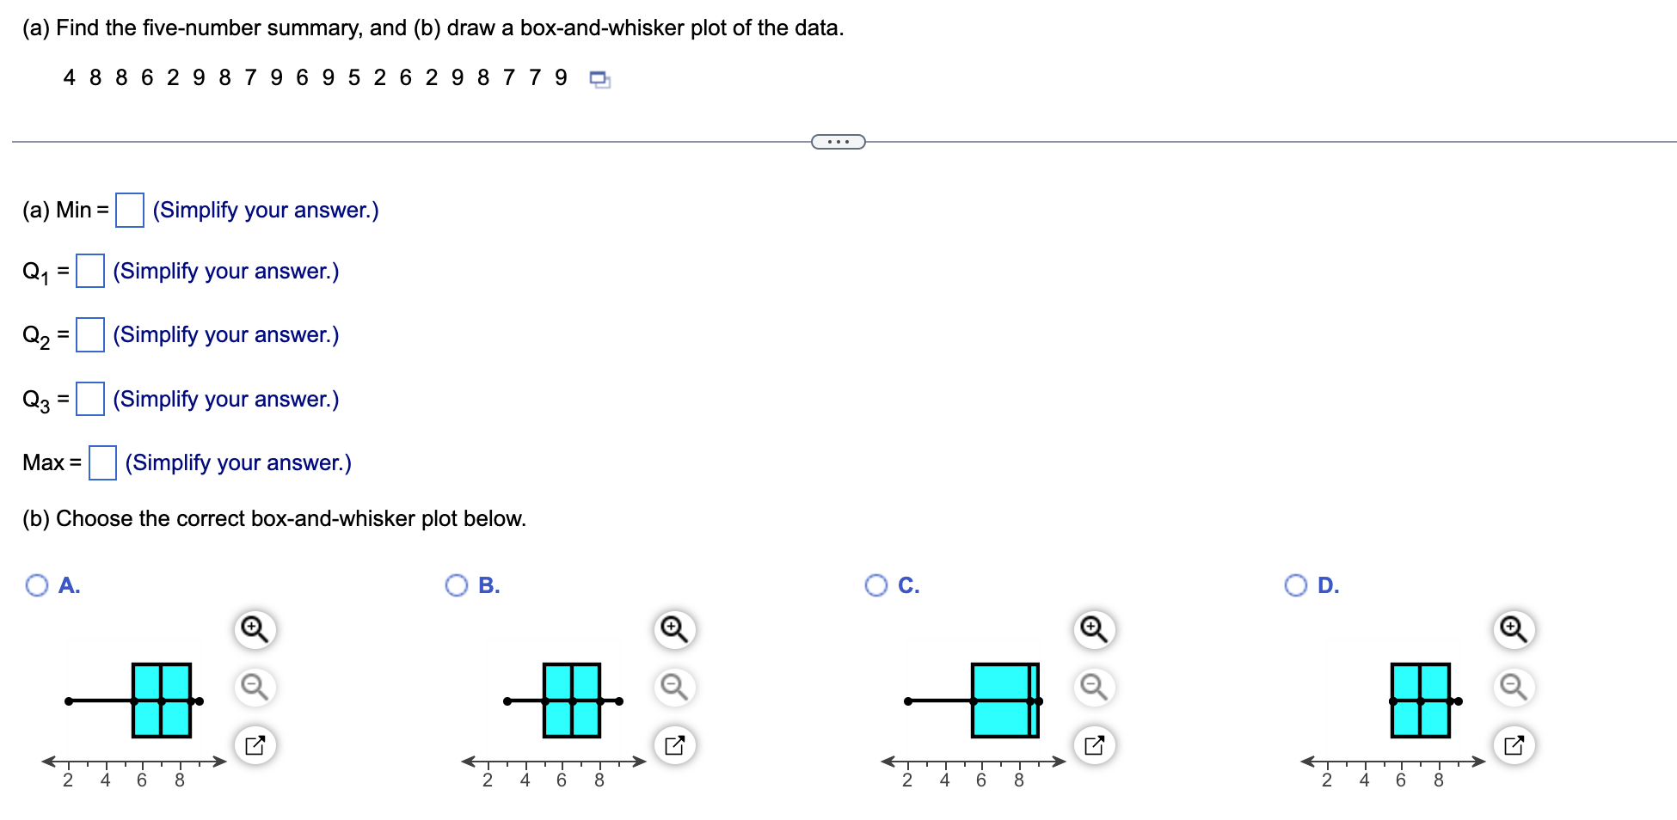The width and height of the screenshot is (1677, 820).
Task: Click the Q1 answer box
Action: [89, 270]
